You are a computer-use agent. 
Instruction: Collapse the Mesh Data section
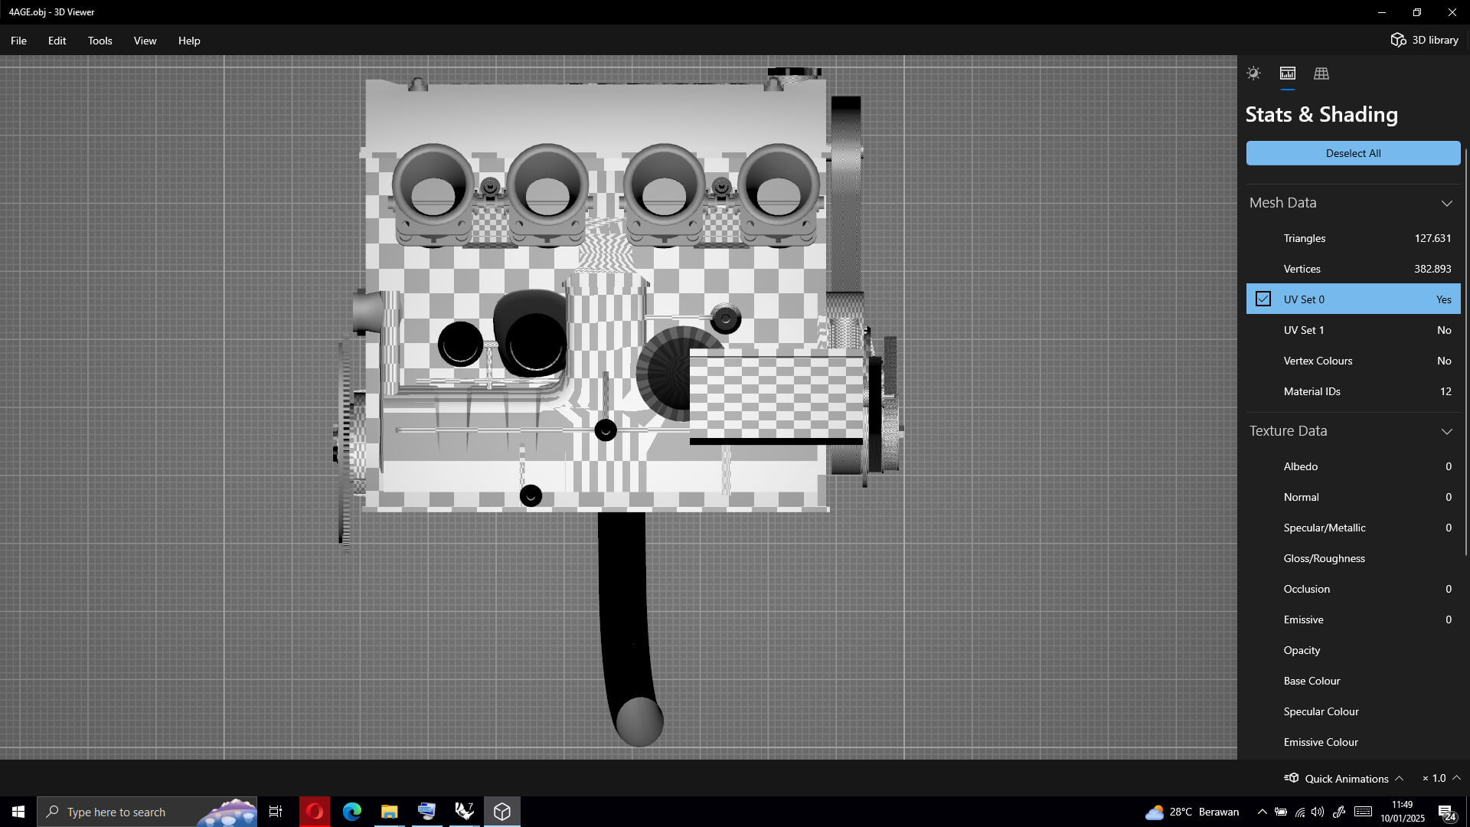(1446, 203)
